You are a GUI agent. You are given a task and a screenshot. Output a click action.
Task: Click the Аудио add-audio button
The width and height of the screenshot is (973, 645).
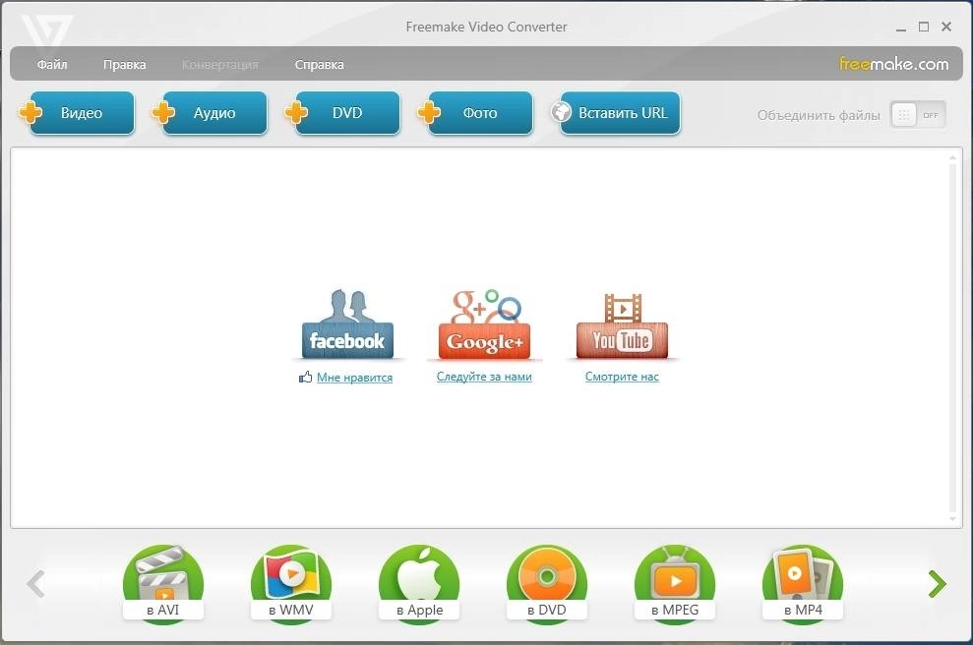[214, 113]
